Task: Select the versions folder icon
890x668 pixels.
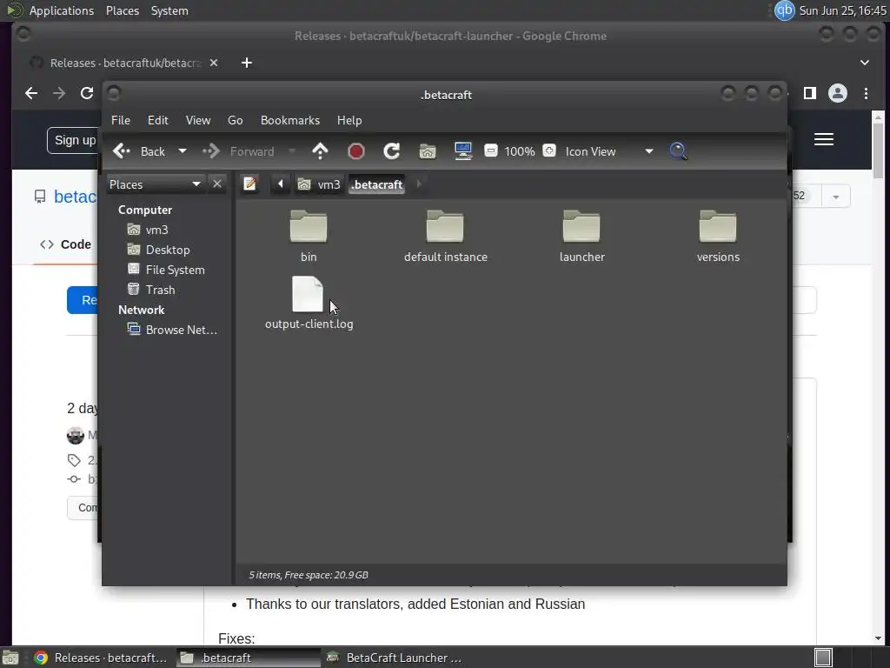Action: tap(718, 226)
